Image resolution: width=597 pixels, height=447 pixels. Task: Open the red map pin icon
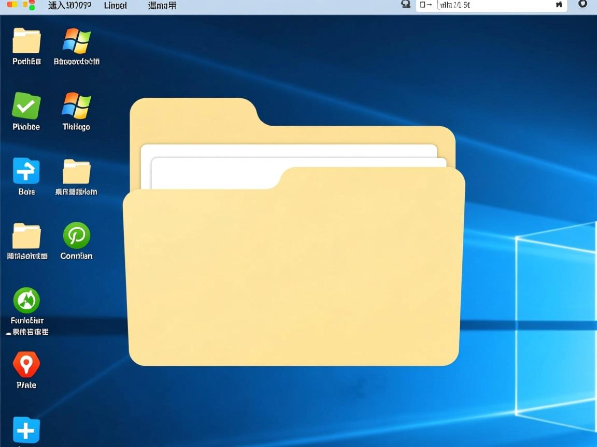point(26,365)
